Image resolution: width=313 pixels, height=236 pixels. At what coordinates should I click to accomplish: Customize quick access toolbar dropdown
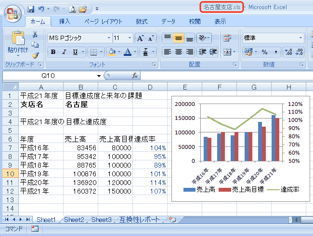click(x=97, y=9)
